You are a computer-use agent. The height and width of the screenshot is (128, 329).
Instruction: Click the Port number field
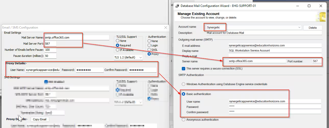tap(316, 61)
